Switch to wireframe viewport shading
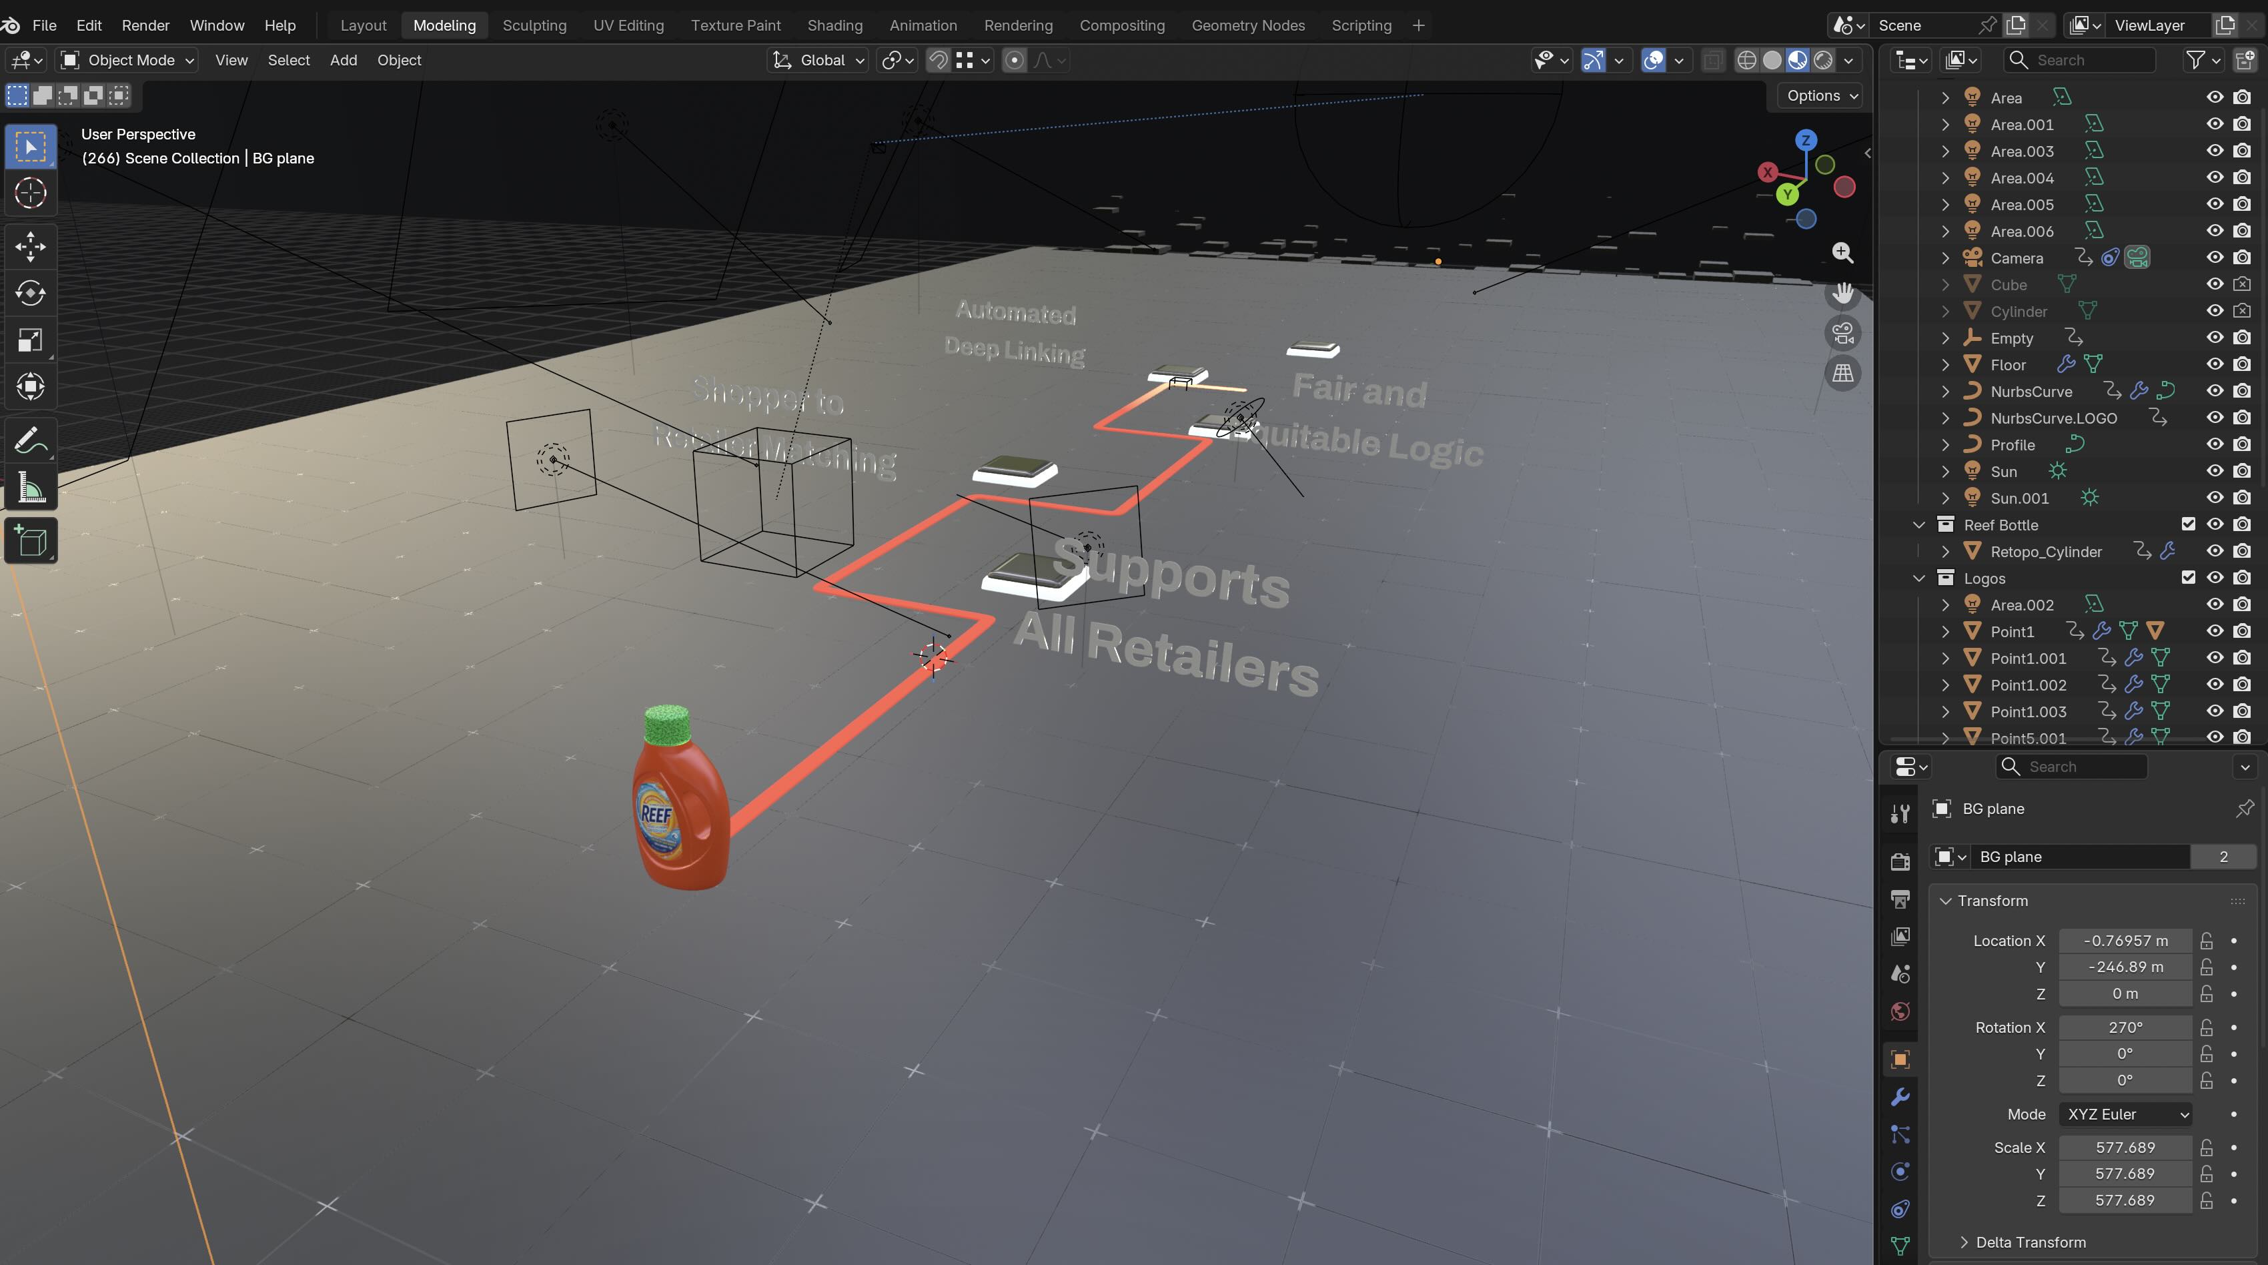 tap(1747, 60)
